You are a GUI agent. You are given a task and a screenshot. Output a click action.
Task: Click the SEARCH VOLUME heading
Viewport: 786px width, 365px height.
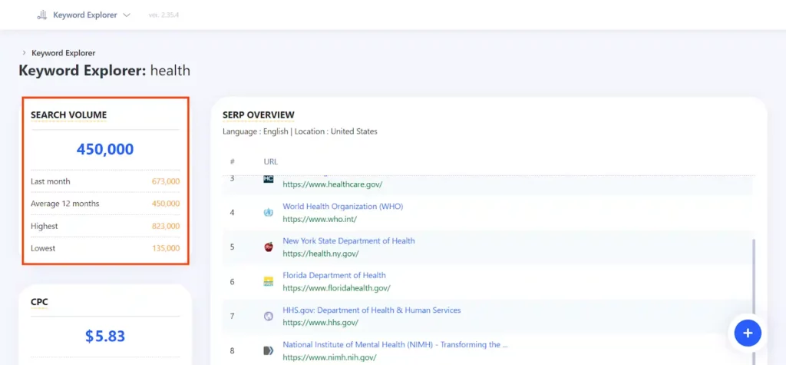(68, 115)
